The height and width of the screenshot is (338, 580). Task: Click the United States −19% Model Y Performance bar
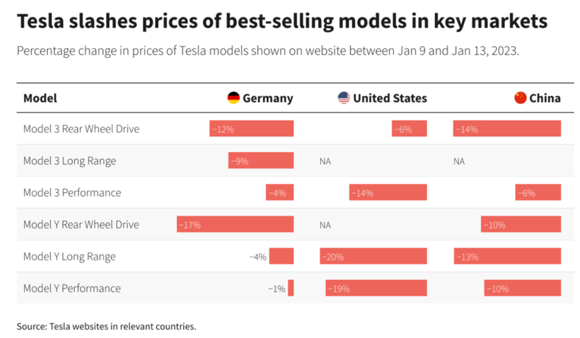click(376, 288)
